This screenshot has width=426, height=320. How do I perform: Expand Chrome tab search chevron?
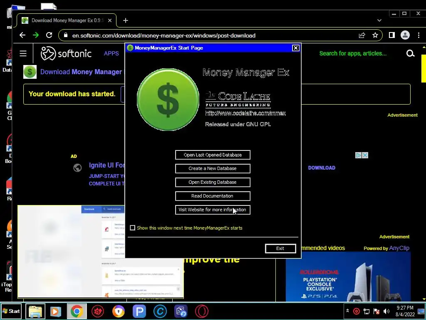coord(379,20)
